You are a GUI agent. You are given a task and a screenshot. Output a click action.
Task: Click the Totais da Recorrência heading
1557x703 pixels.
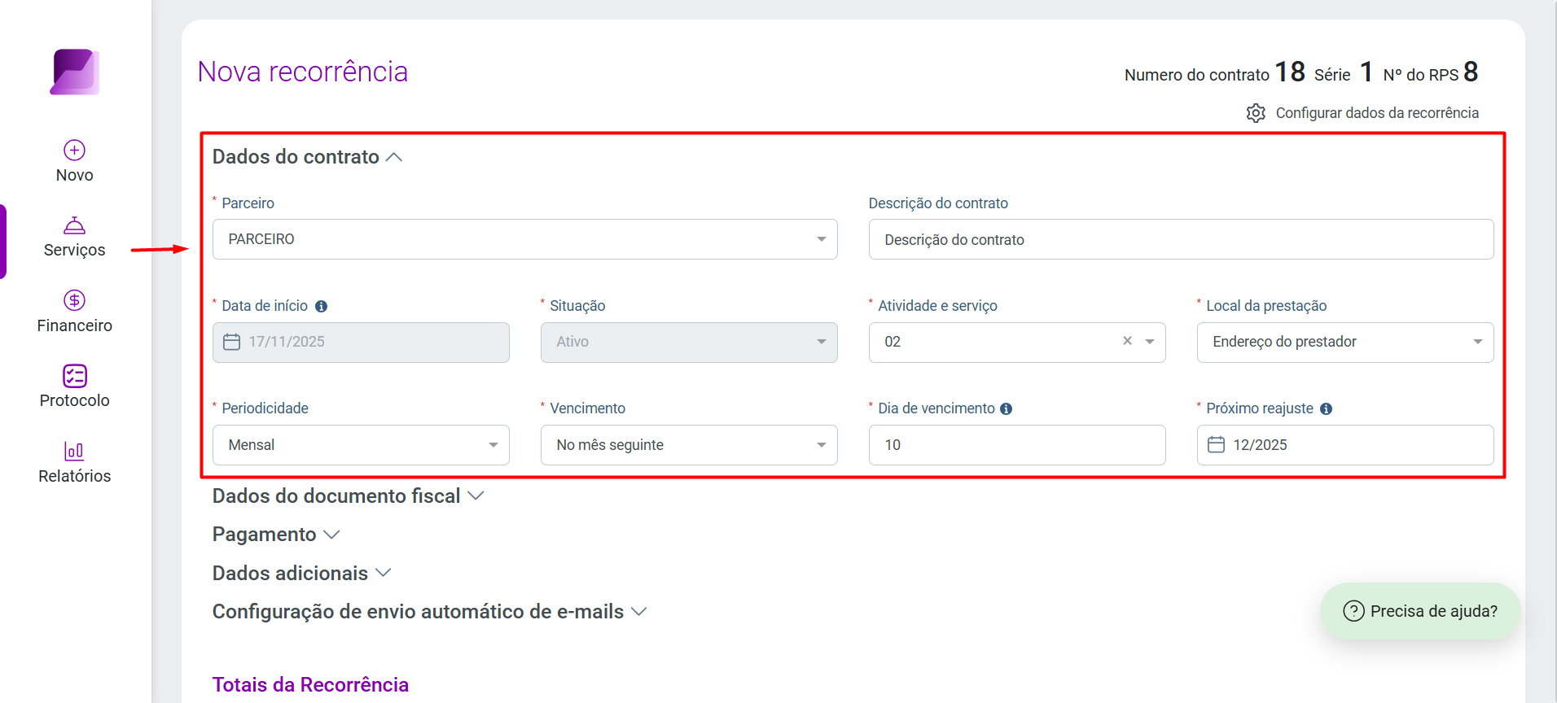(310, 685)
